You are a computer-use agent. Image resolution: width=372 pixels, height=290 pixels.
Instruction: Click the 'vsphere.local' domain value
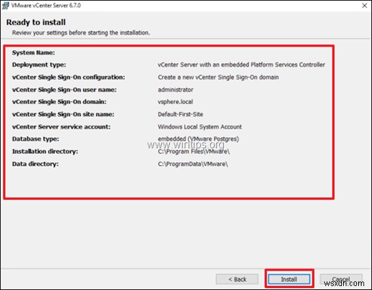coord(175,102)
